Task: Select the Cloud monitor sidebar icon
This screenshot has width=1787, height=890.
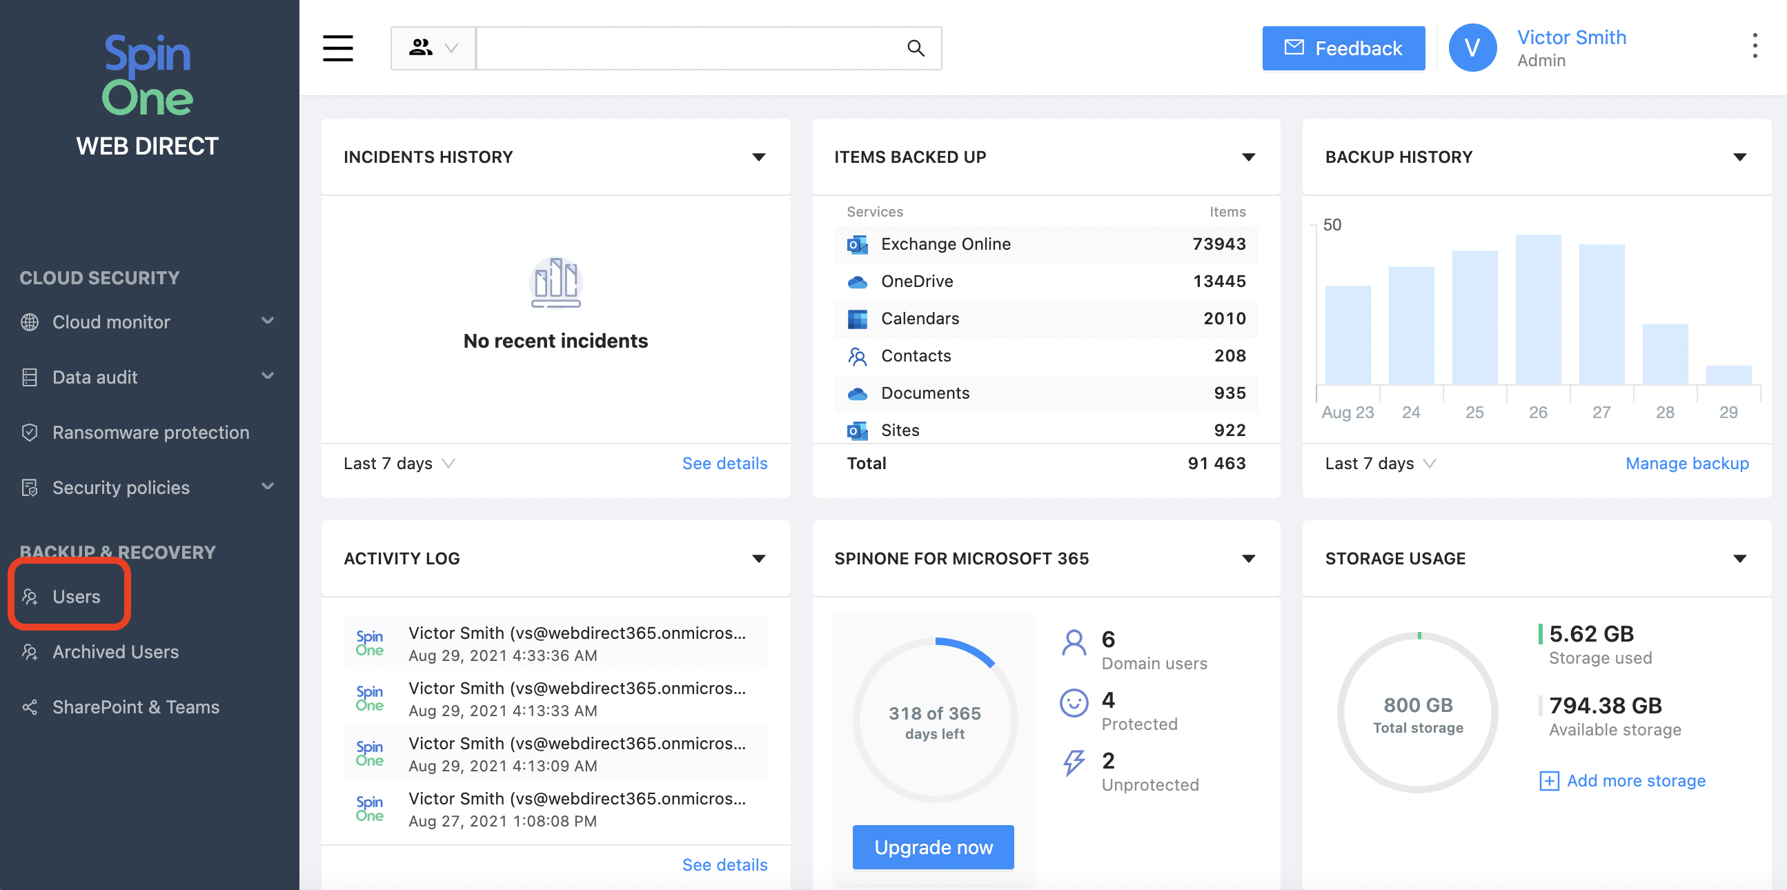Action: (x=28, y=322)
